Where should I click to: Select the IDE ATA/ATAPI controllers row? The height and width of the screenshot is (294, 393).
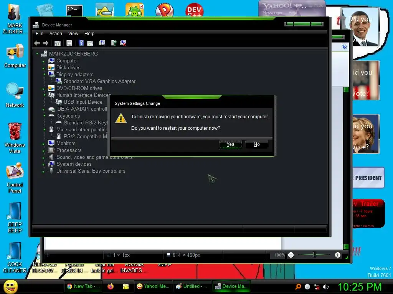[81, 109]
